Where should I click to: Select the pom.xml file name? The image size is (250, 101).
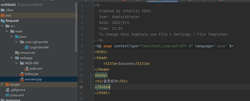pos(17,95)
